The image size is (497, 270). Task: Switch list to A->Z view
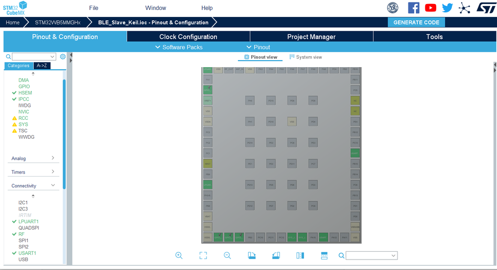click(42, 66)
